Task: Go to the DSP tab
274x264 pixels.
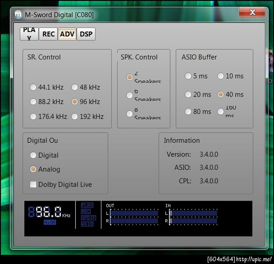Action: pyautogui.click(x=86, y=34)
